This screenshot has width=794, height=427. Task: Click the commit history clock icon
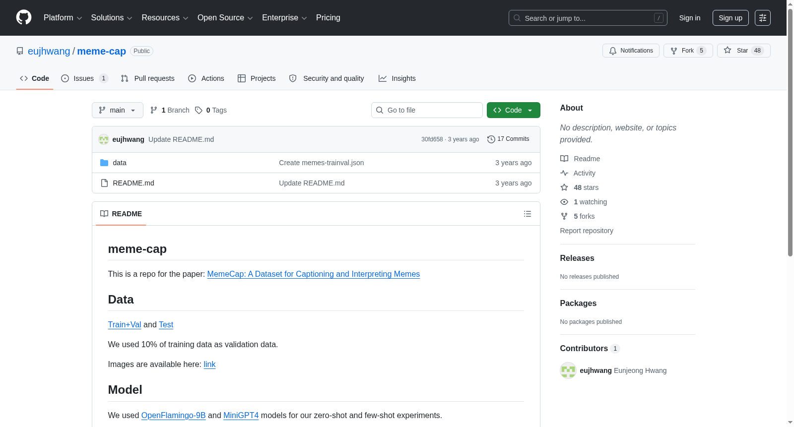(491, 139)
